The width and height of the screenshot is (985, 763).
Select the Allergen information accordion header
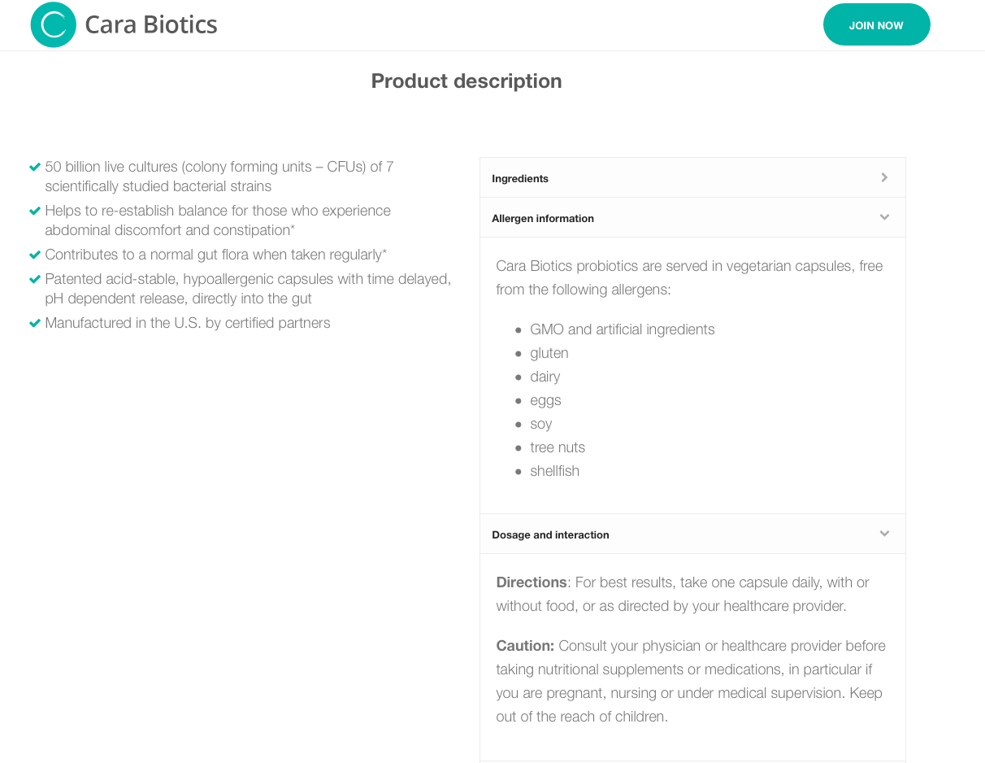click(x=543, y=218)
